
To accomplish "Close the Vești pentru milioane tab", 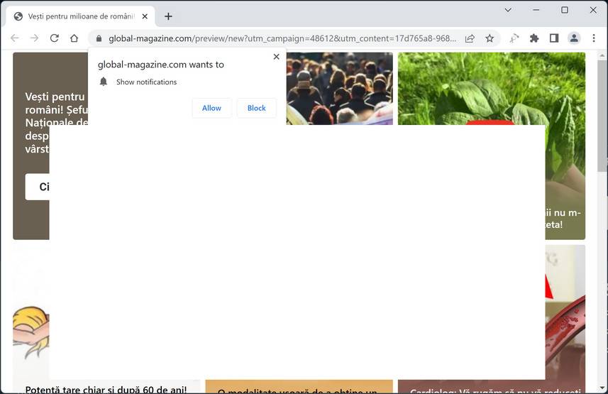I will point(145,16).
